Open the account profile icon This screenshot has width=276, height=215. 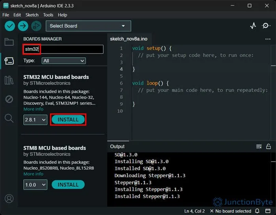(9, 198)
